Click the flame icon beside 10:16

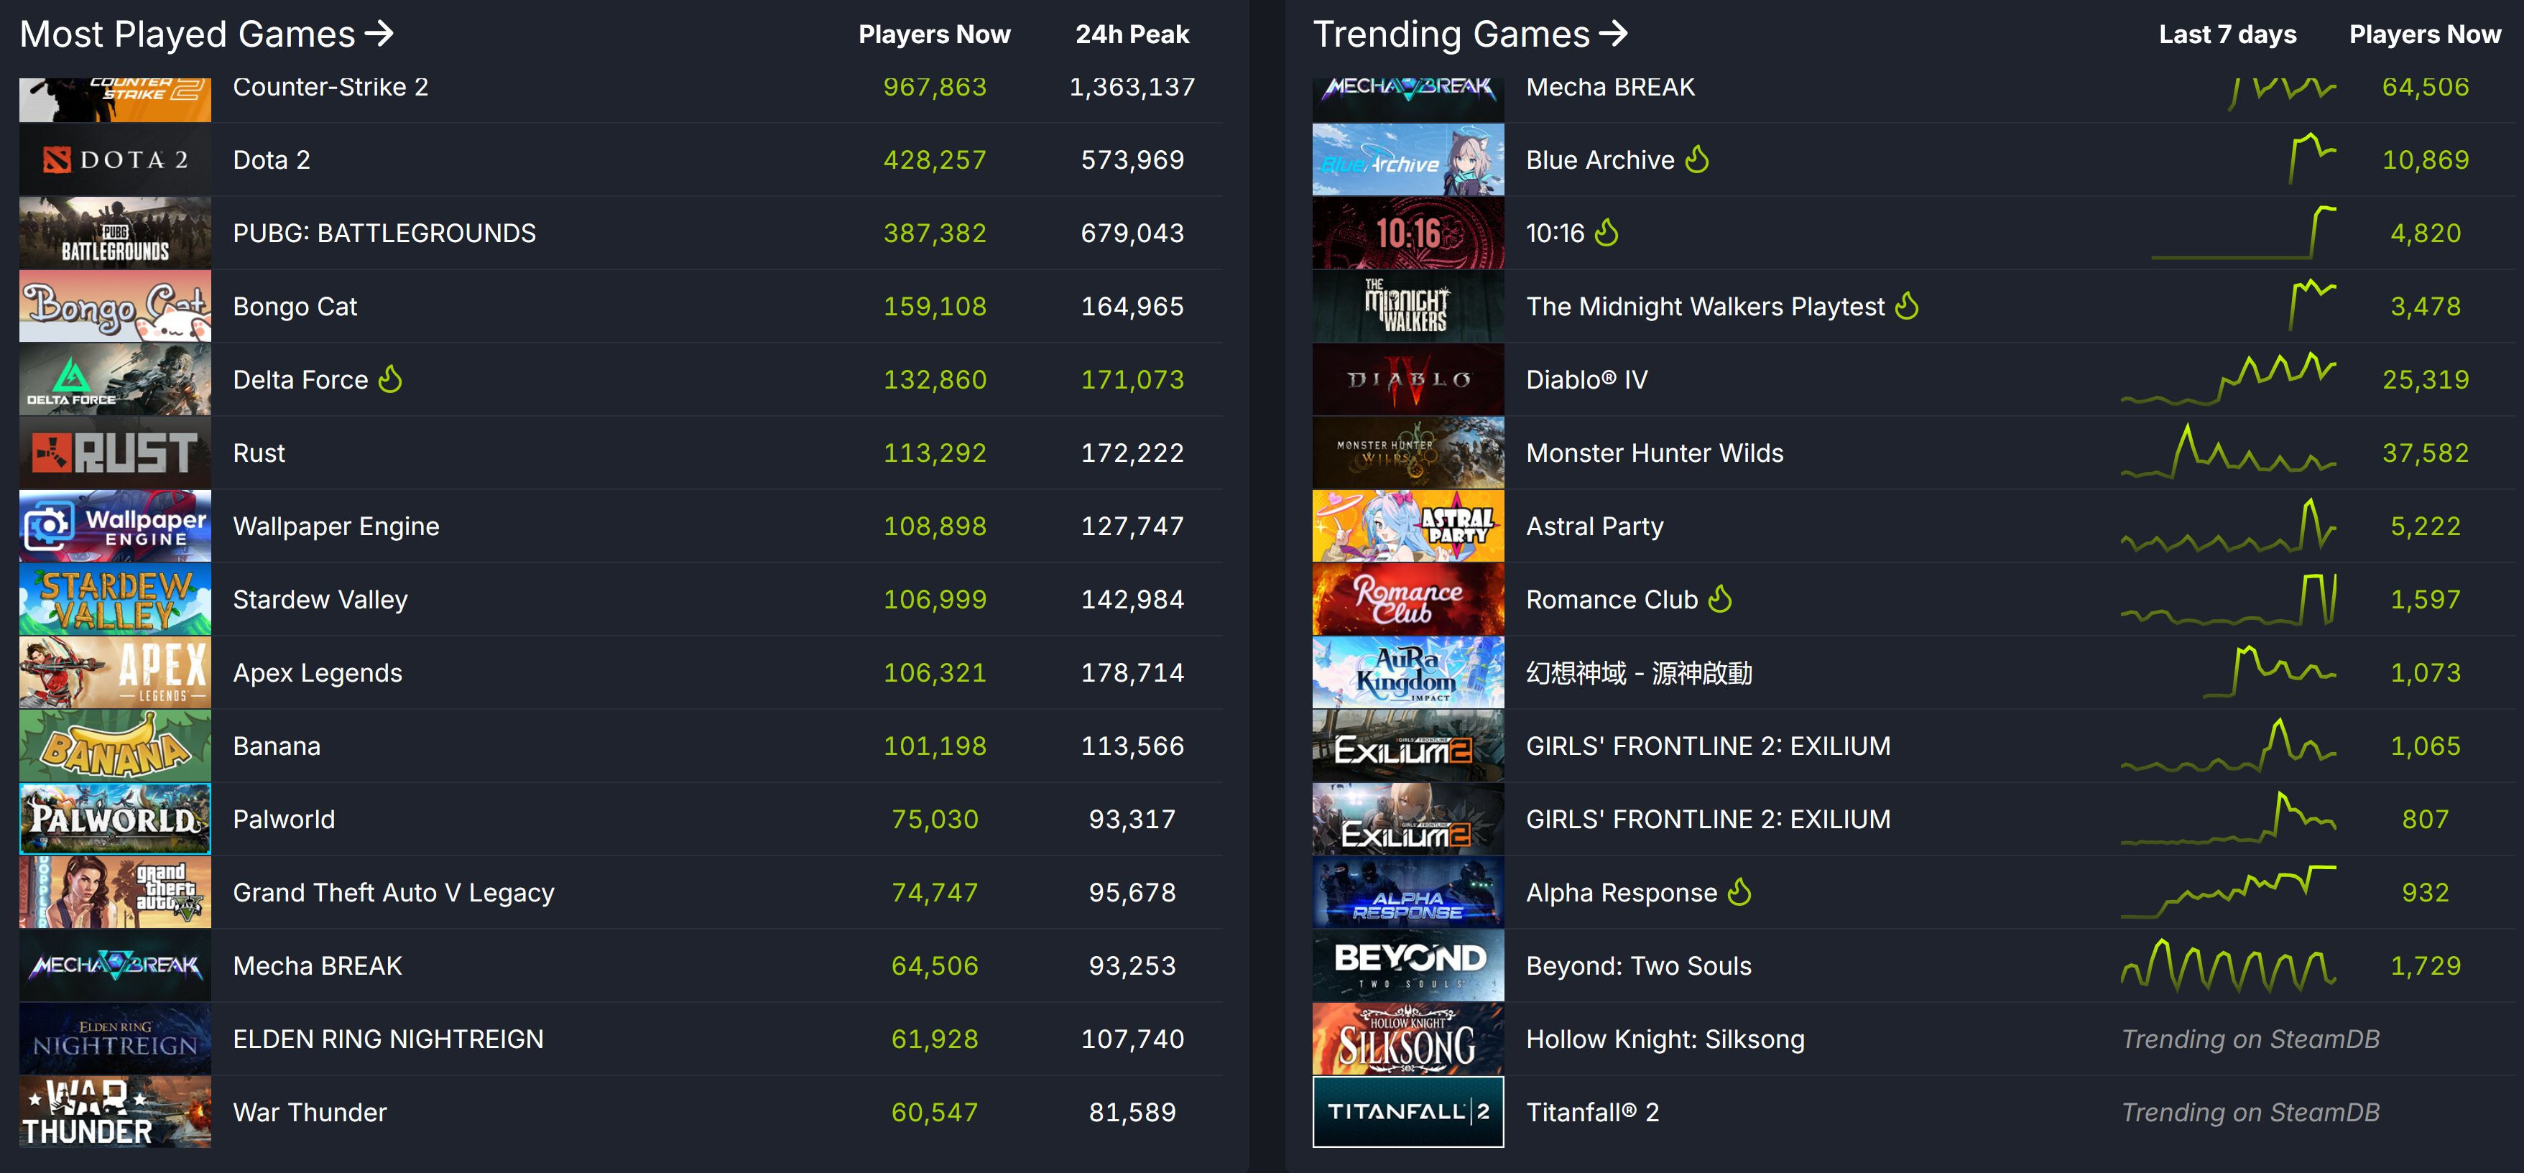click(1606, 232)
